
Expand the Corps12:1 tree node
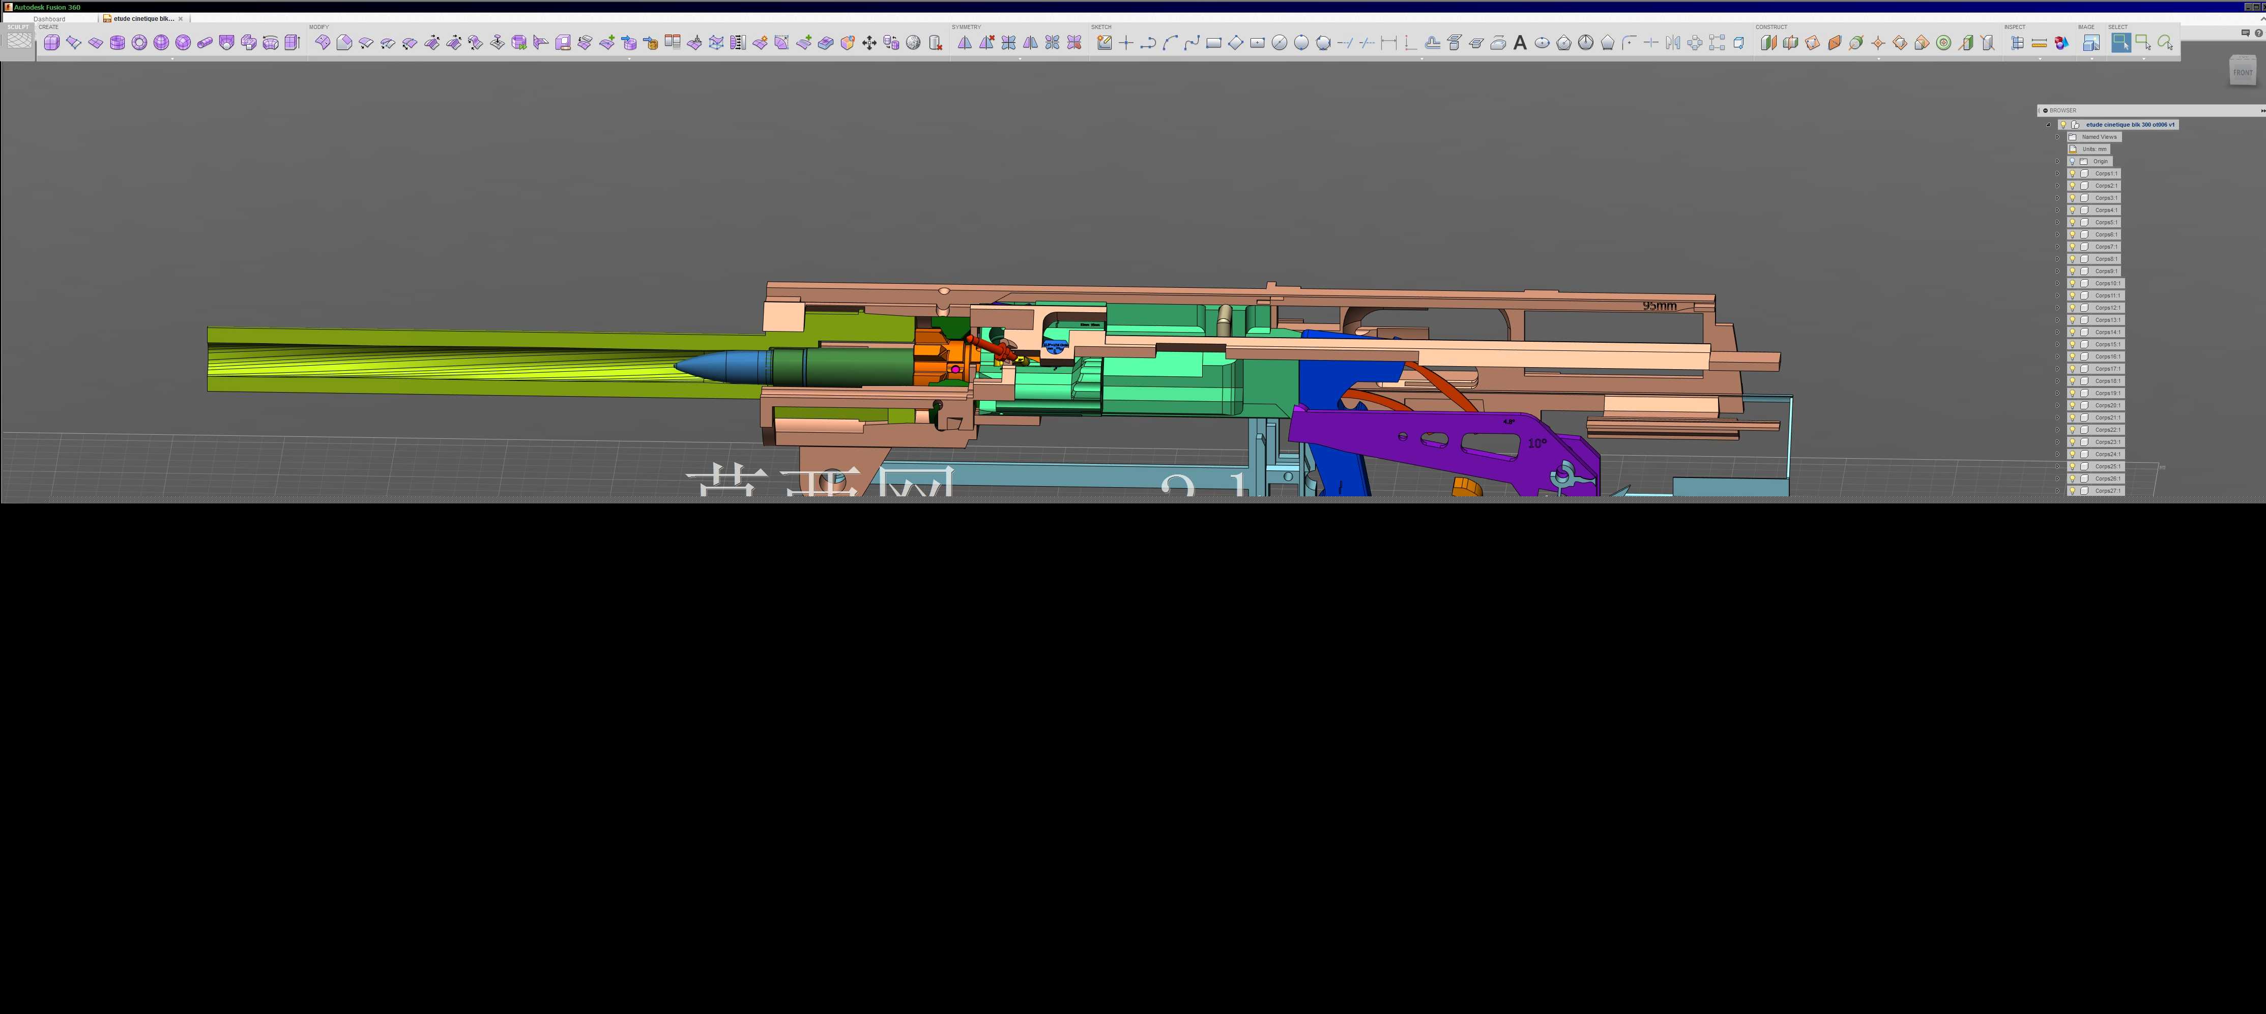point(2057,308)
